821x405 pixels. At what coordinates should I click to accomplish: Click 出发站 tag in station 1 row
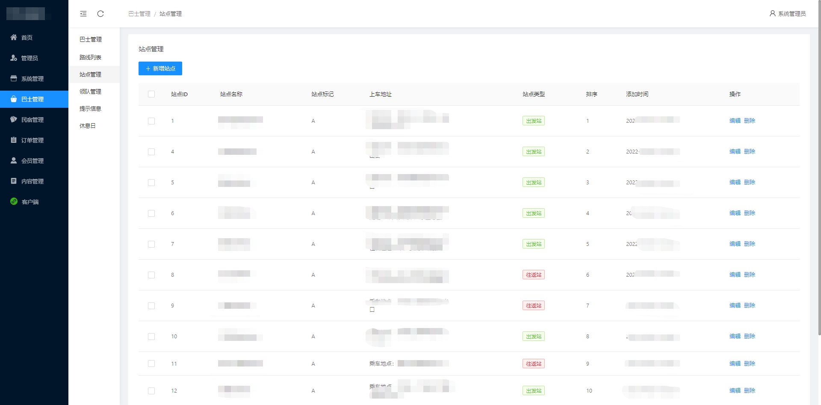click(x=534, y=121)
